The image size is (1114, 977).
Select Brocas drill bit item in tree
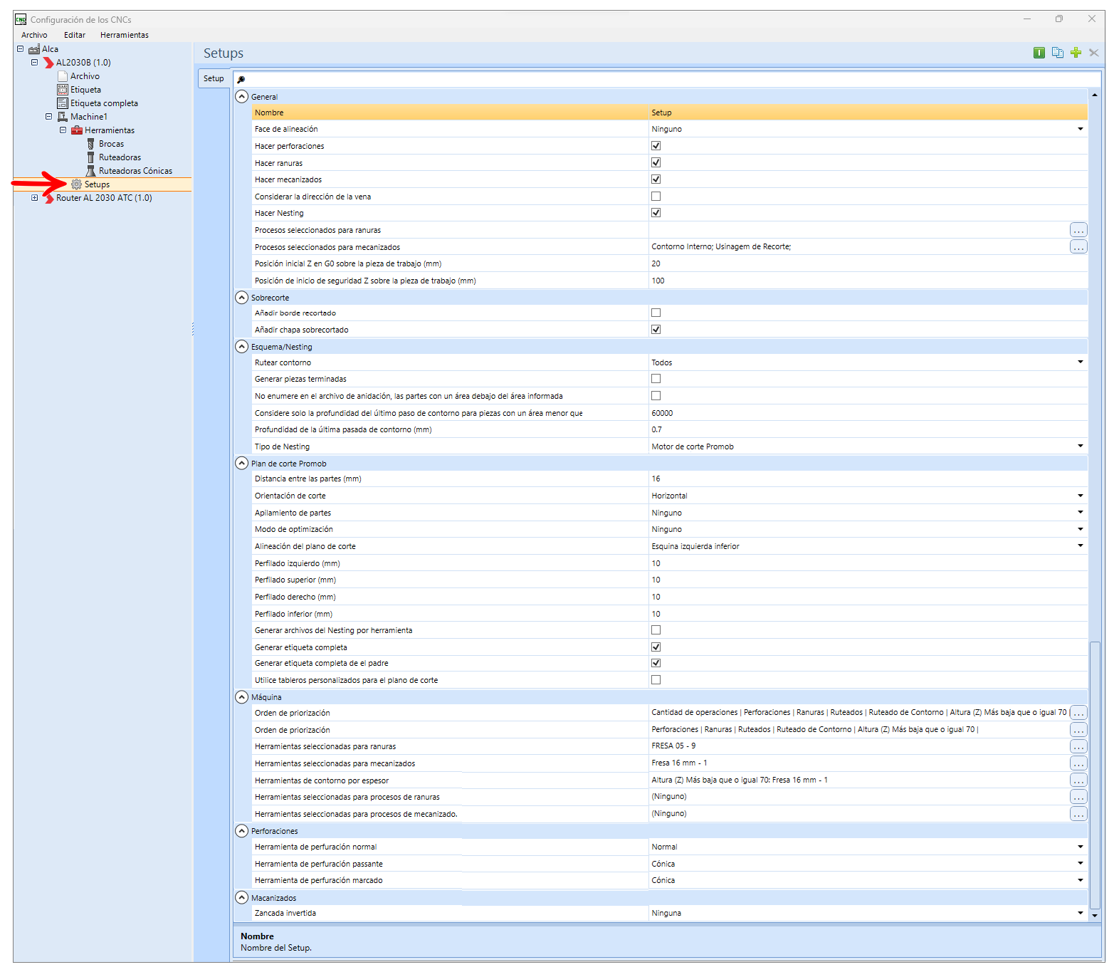tap(111, 144)
